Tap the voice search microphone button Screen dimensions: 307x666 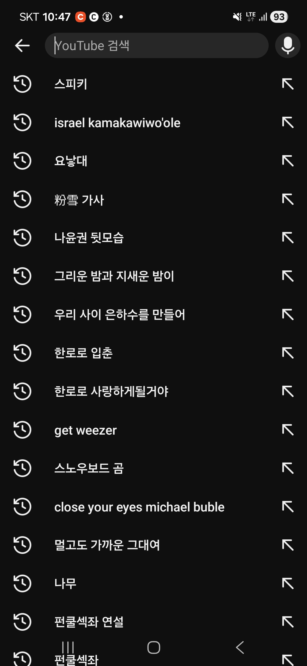point(288,46)
